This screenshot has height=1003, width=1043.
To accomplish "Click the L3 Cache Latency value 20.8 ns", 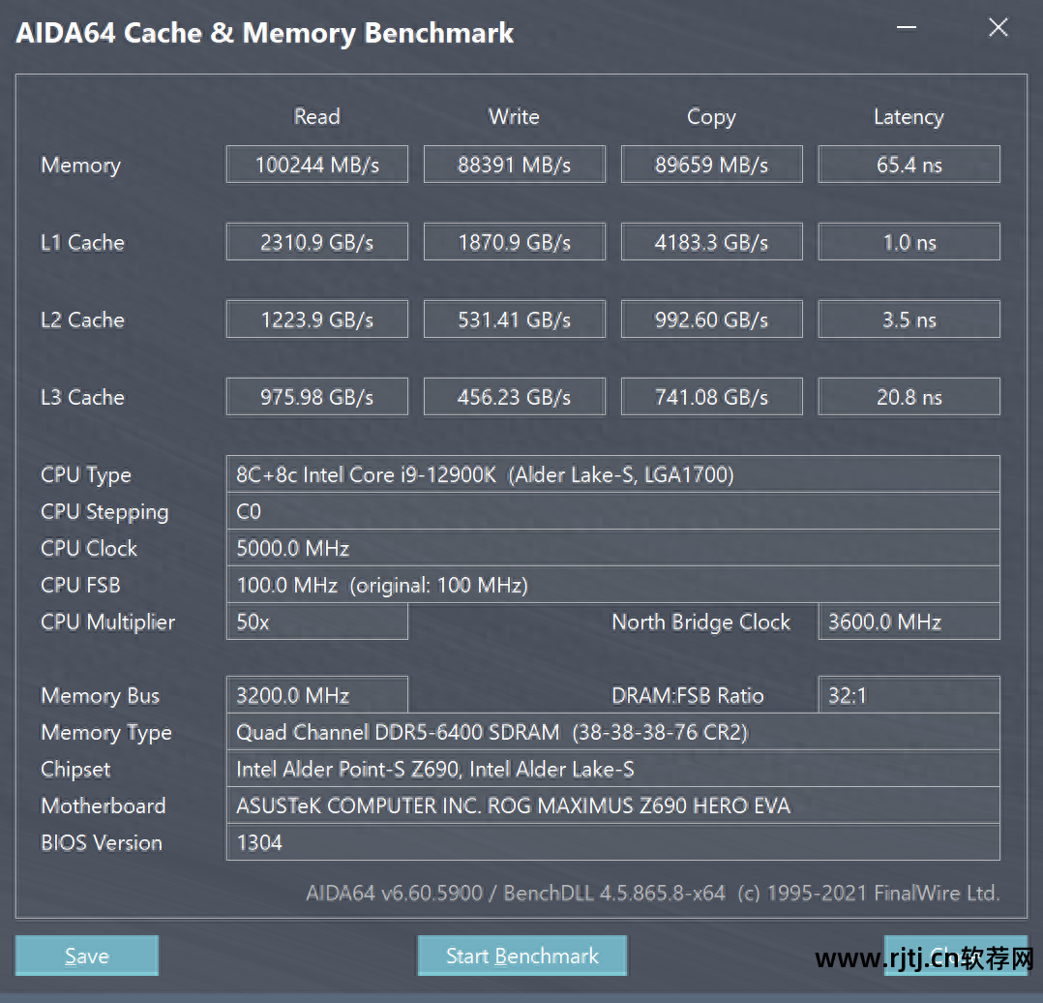I will coord(909,397).
